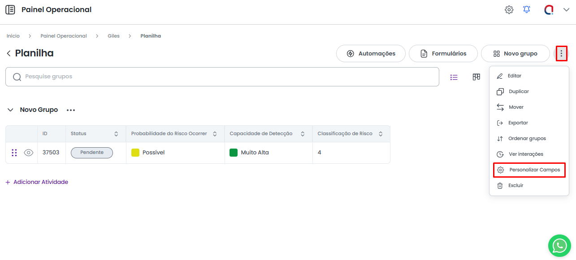Viewport: 576px width, 260px height.
Task: Switch to list view icon
Action: pyautogui.click(x=454, y=77)
